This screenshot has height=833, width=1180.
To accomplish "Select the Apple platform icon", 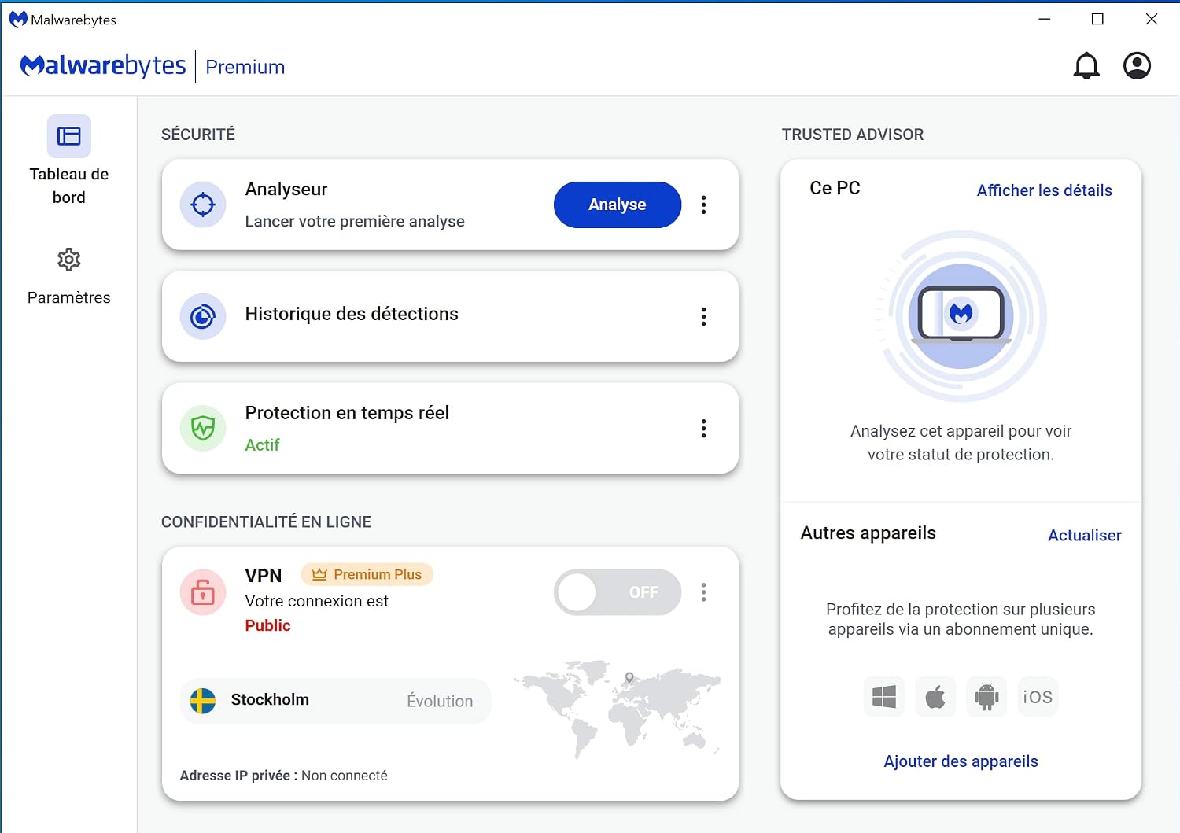I will tap(935, 697).
